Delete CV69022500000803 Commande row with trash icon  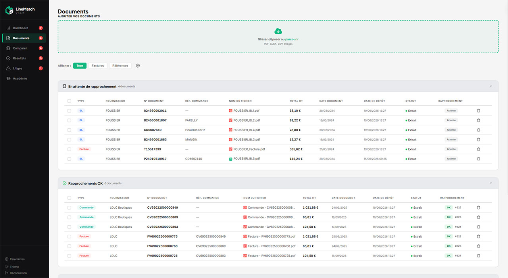(x=478, y=227)
